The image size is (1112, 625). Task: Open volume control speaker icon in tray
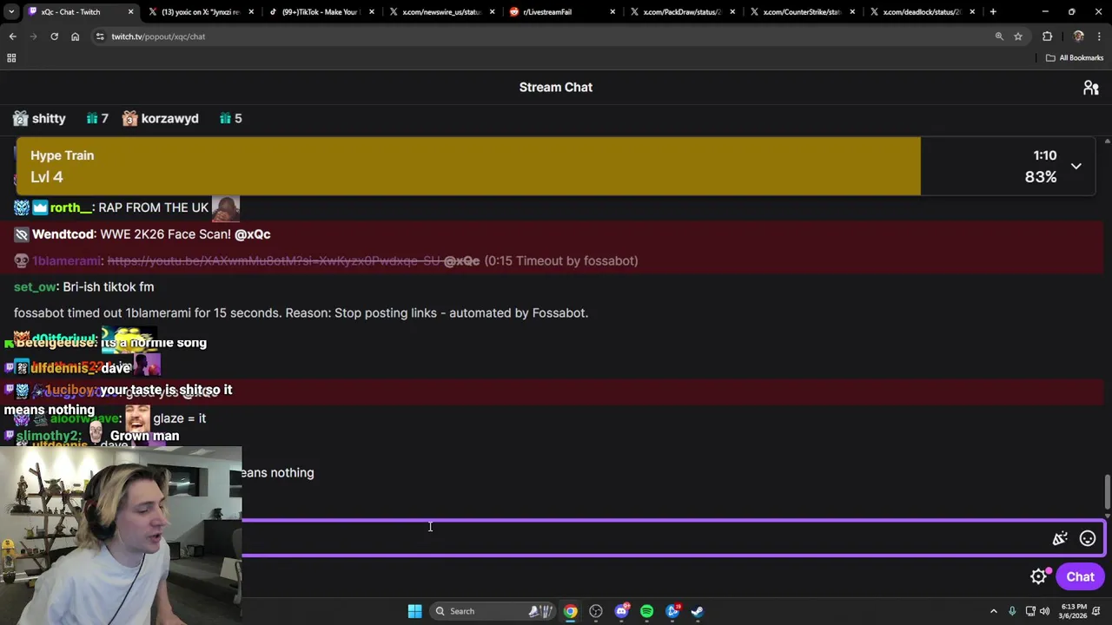click(x=1044, y=611)
